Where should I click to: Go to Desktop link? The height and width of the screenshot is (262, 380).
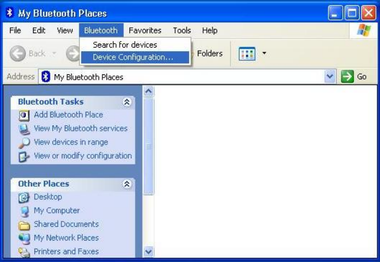(48, 197)
